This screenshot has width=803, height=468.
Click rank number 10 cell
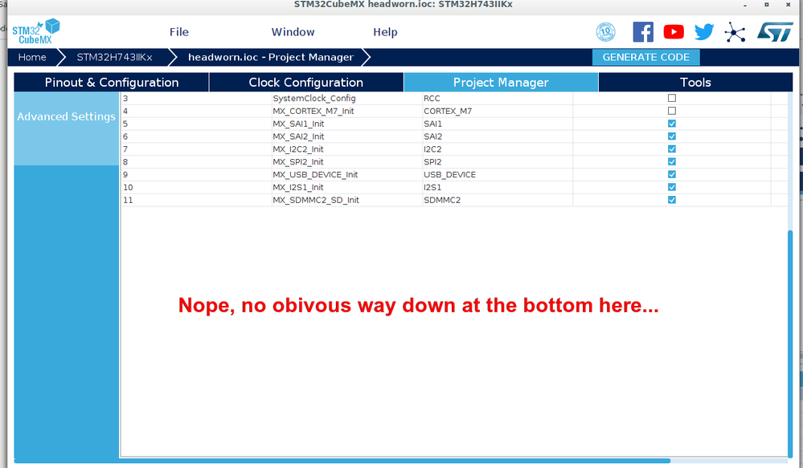(x=196, y=187)
